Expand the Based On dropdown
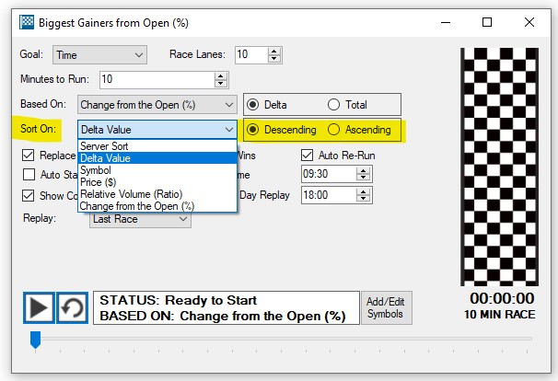Screen dimensions: 558x381 point(157,105)
